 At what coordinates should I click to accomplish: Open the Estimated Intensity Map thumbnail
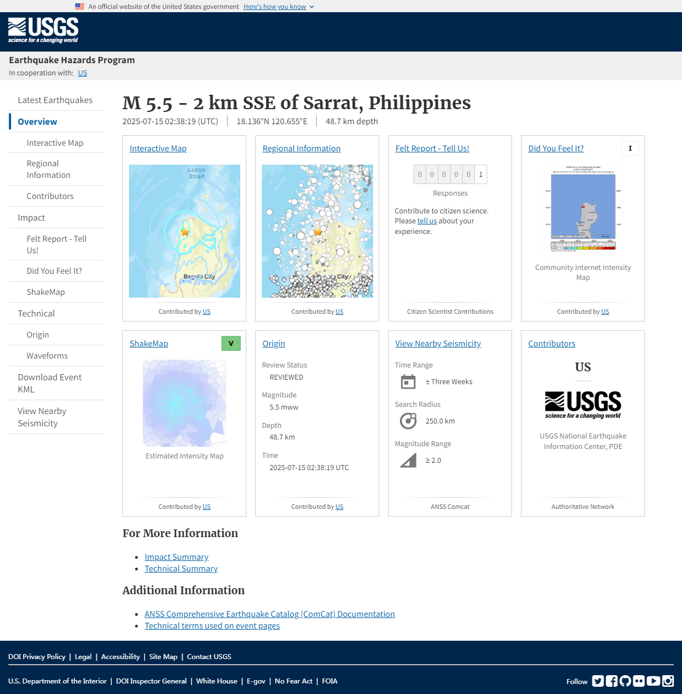(x=184, y=403)
